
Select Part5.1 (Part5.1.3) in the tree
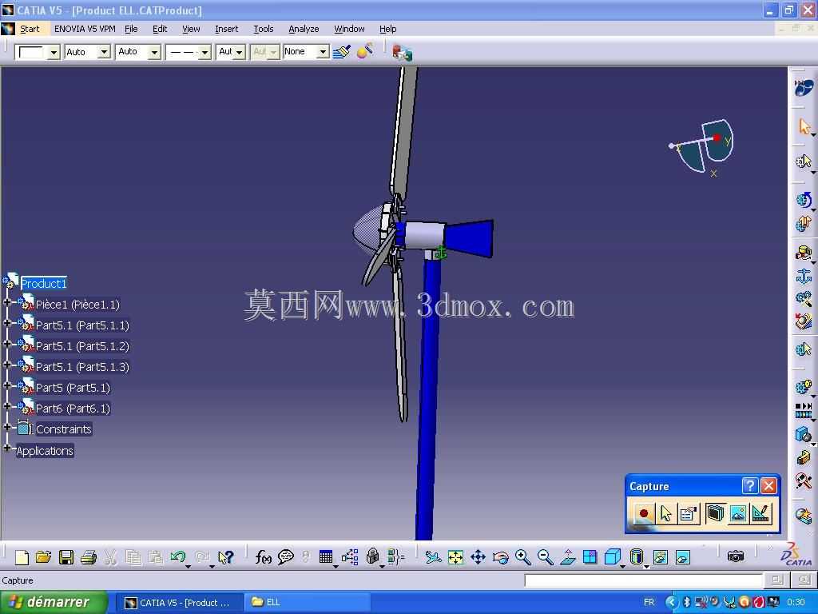coord(82,367)
